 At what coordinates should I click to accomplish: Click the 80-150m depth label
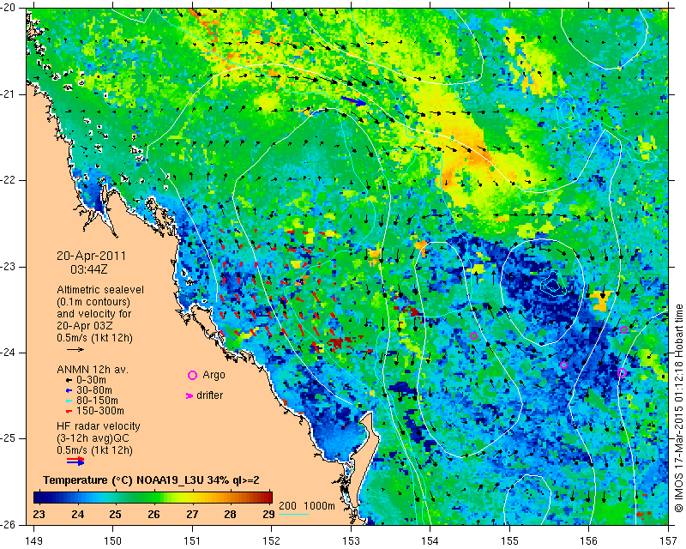click(97, 401)
